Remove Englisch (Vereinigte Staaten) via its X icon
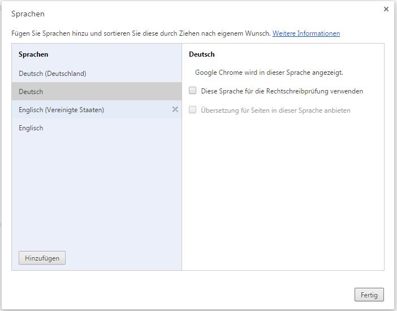This screenshot has height=311, width=397. pyautogui.click(x=175, y=109)
